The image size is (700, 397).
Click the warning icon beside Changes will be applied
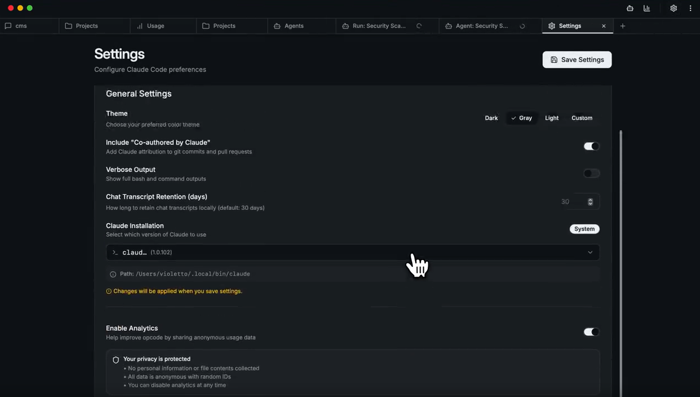coord(108,291)
